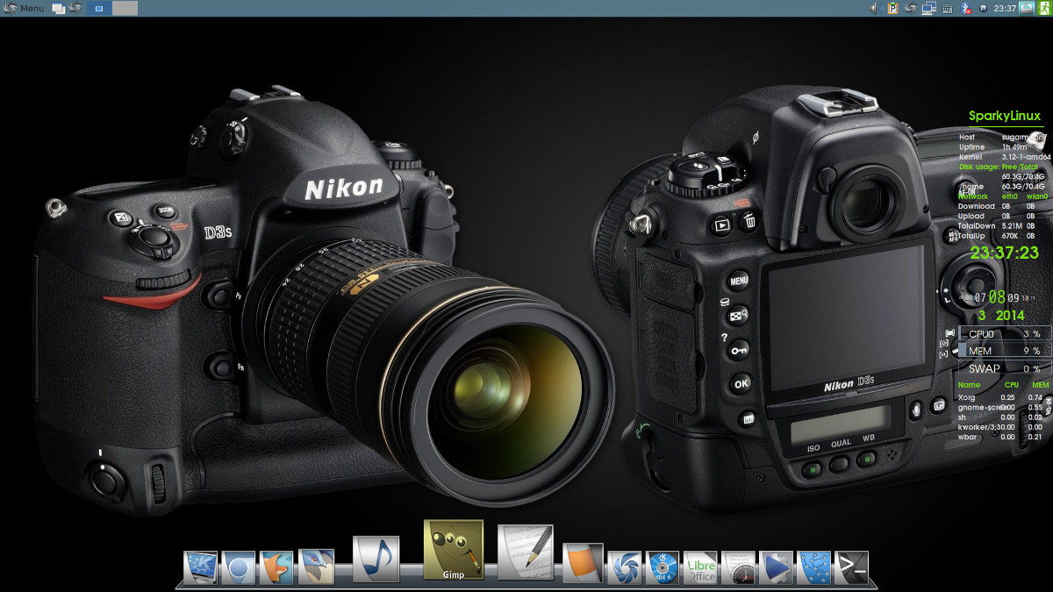Launch the pencil text editor dock icon
Viewport: 1053px width, 592px height.
coord(525,553)
